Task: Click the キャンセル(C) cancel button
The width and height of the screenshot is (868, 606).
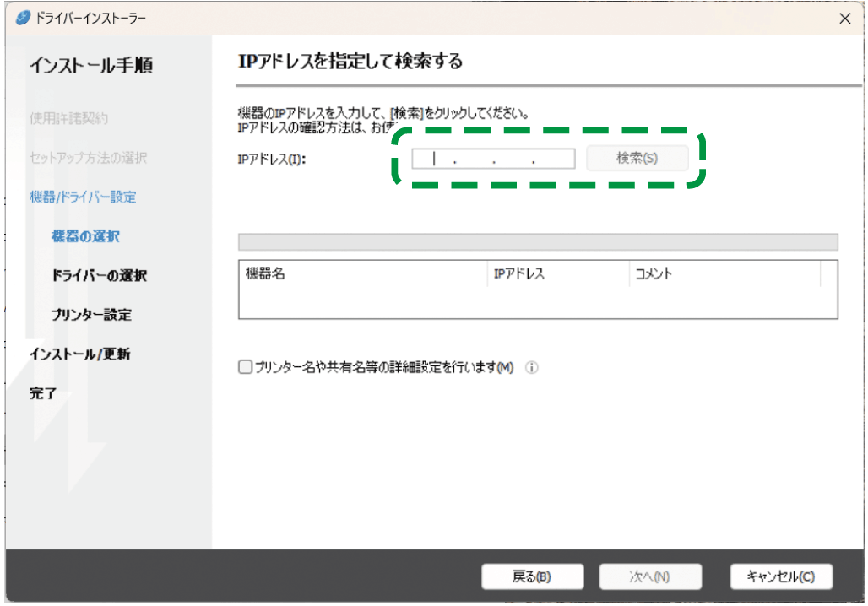Action: (x=781, y=576)
